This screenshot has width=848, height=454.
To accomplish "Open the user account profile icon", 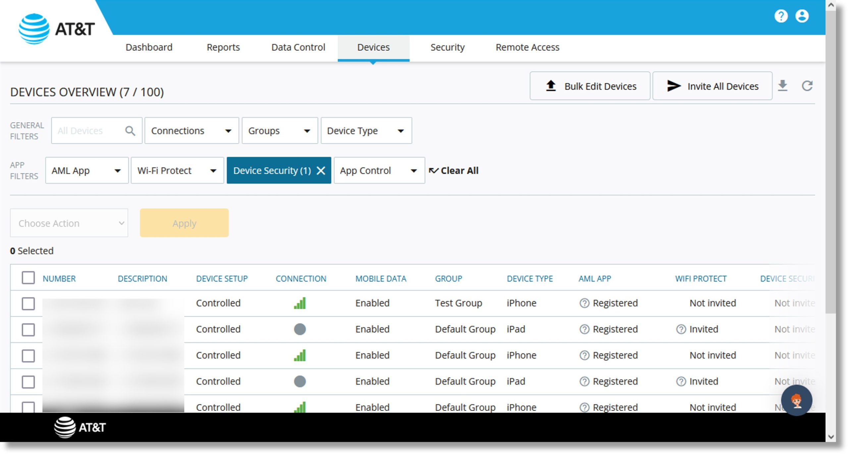I will tap(802, 16).
